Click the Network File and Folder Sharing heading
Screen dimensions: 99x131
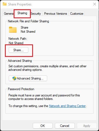pyautogui.click(x=28, y=21)
